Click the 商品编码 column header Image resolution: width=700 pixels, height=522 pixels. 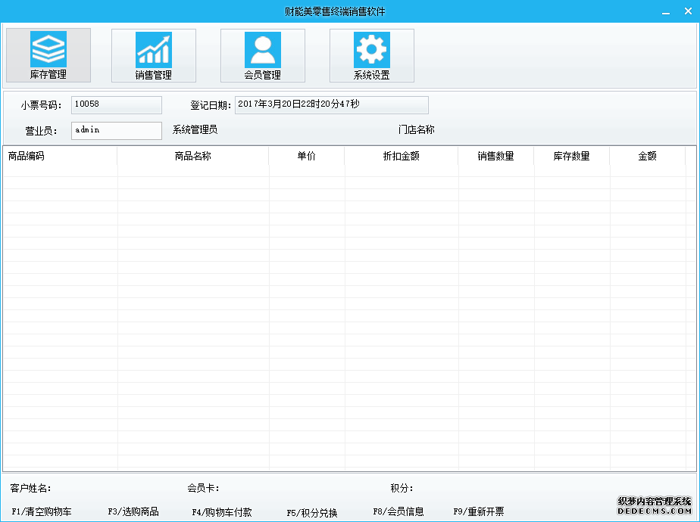tap(61, 156)
